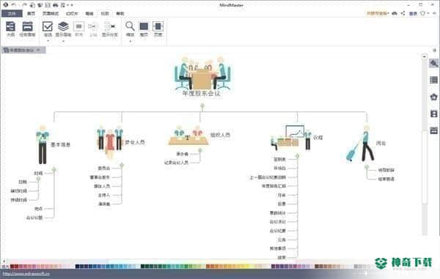Open the cloud icon in title area
The image size is (440, 279).
(395, 13)
